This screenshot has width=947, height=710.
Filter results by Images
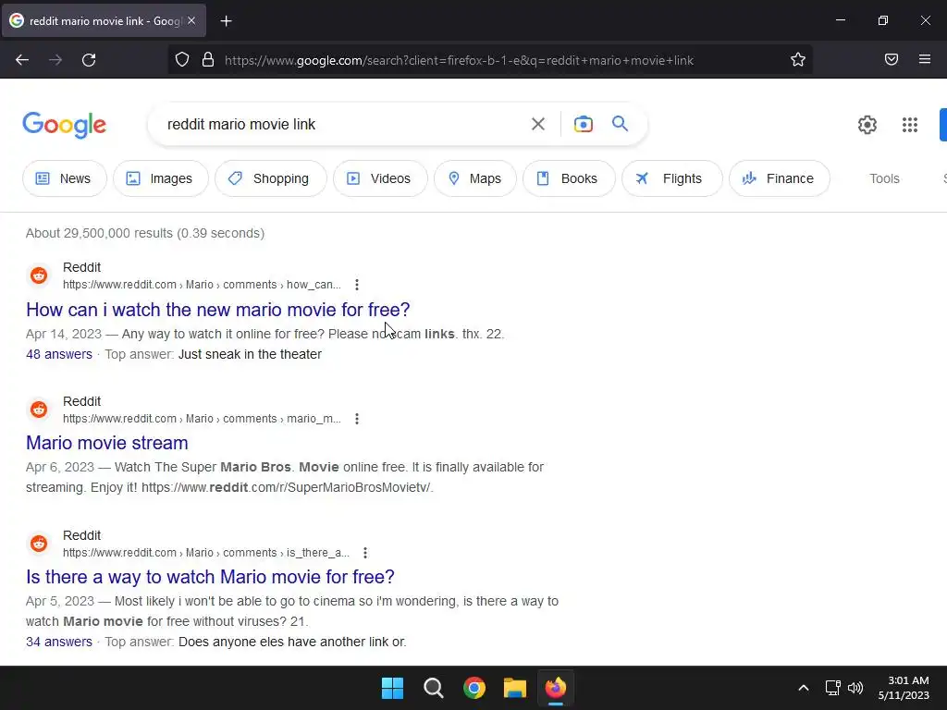tap(161, 178)
